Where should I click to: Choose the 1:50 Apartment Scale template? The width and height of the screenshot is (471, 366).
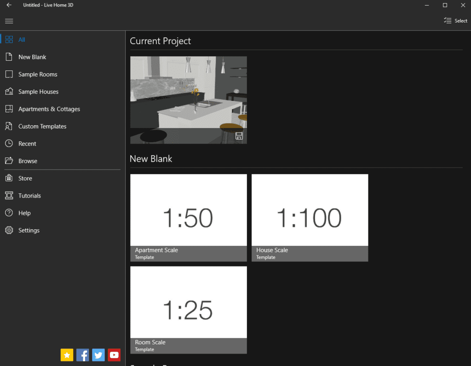pyautogui.click(x=188, y=218)
